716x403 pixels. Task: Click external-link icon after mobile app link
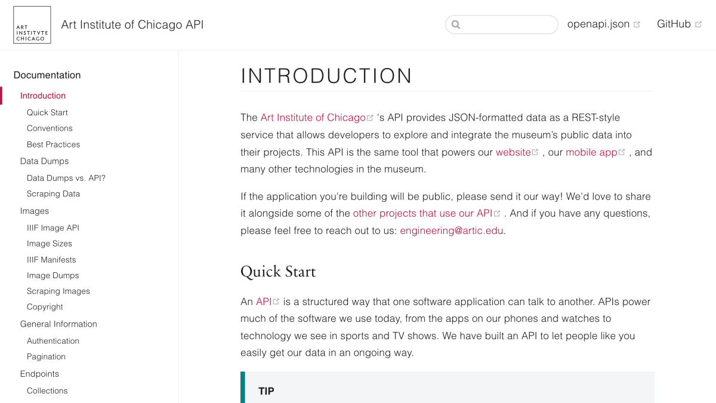pos(622,152)
